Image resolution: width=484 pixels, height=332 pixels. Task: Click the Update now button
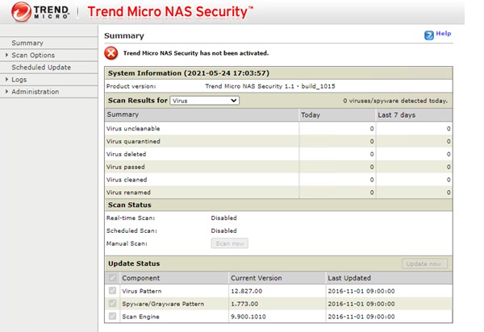coord(424,264)
